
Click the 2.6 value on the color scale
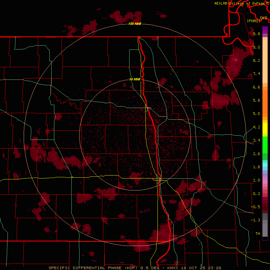256,154
